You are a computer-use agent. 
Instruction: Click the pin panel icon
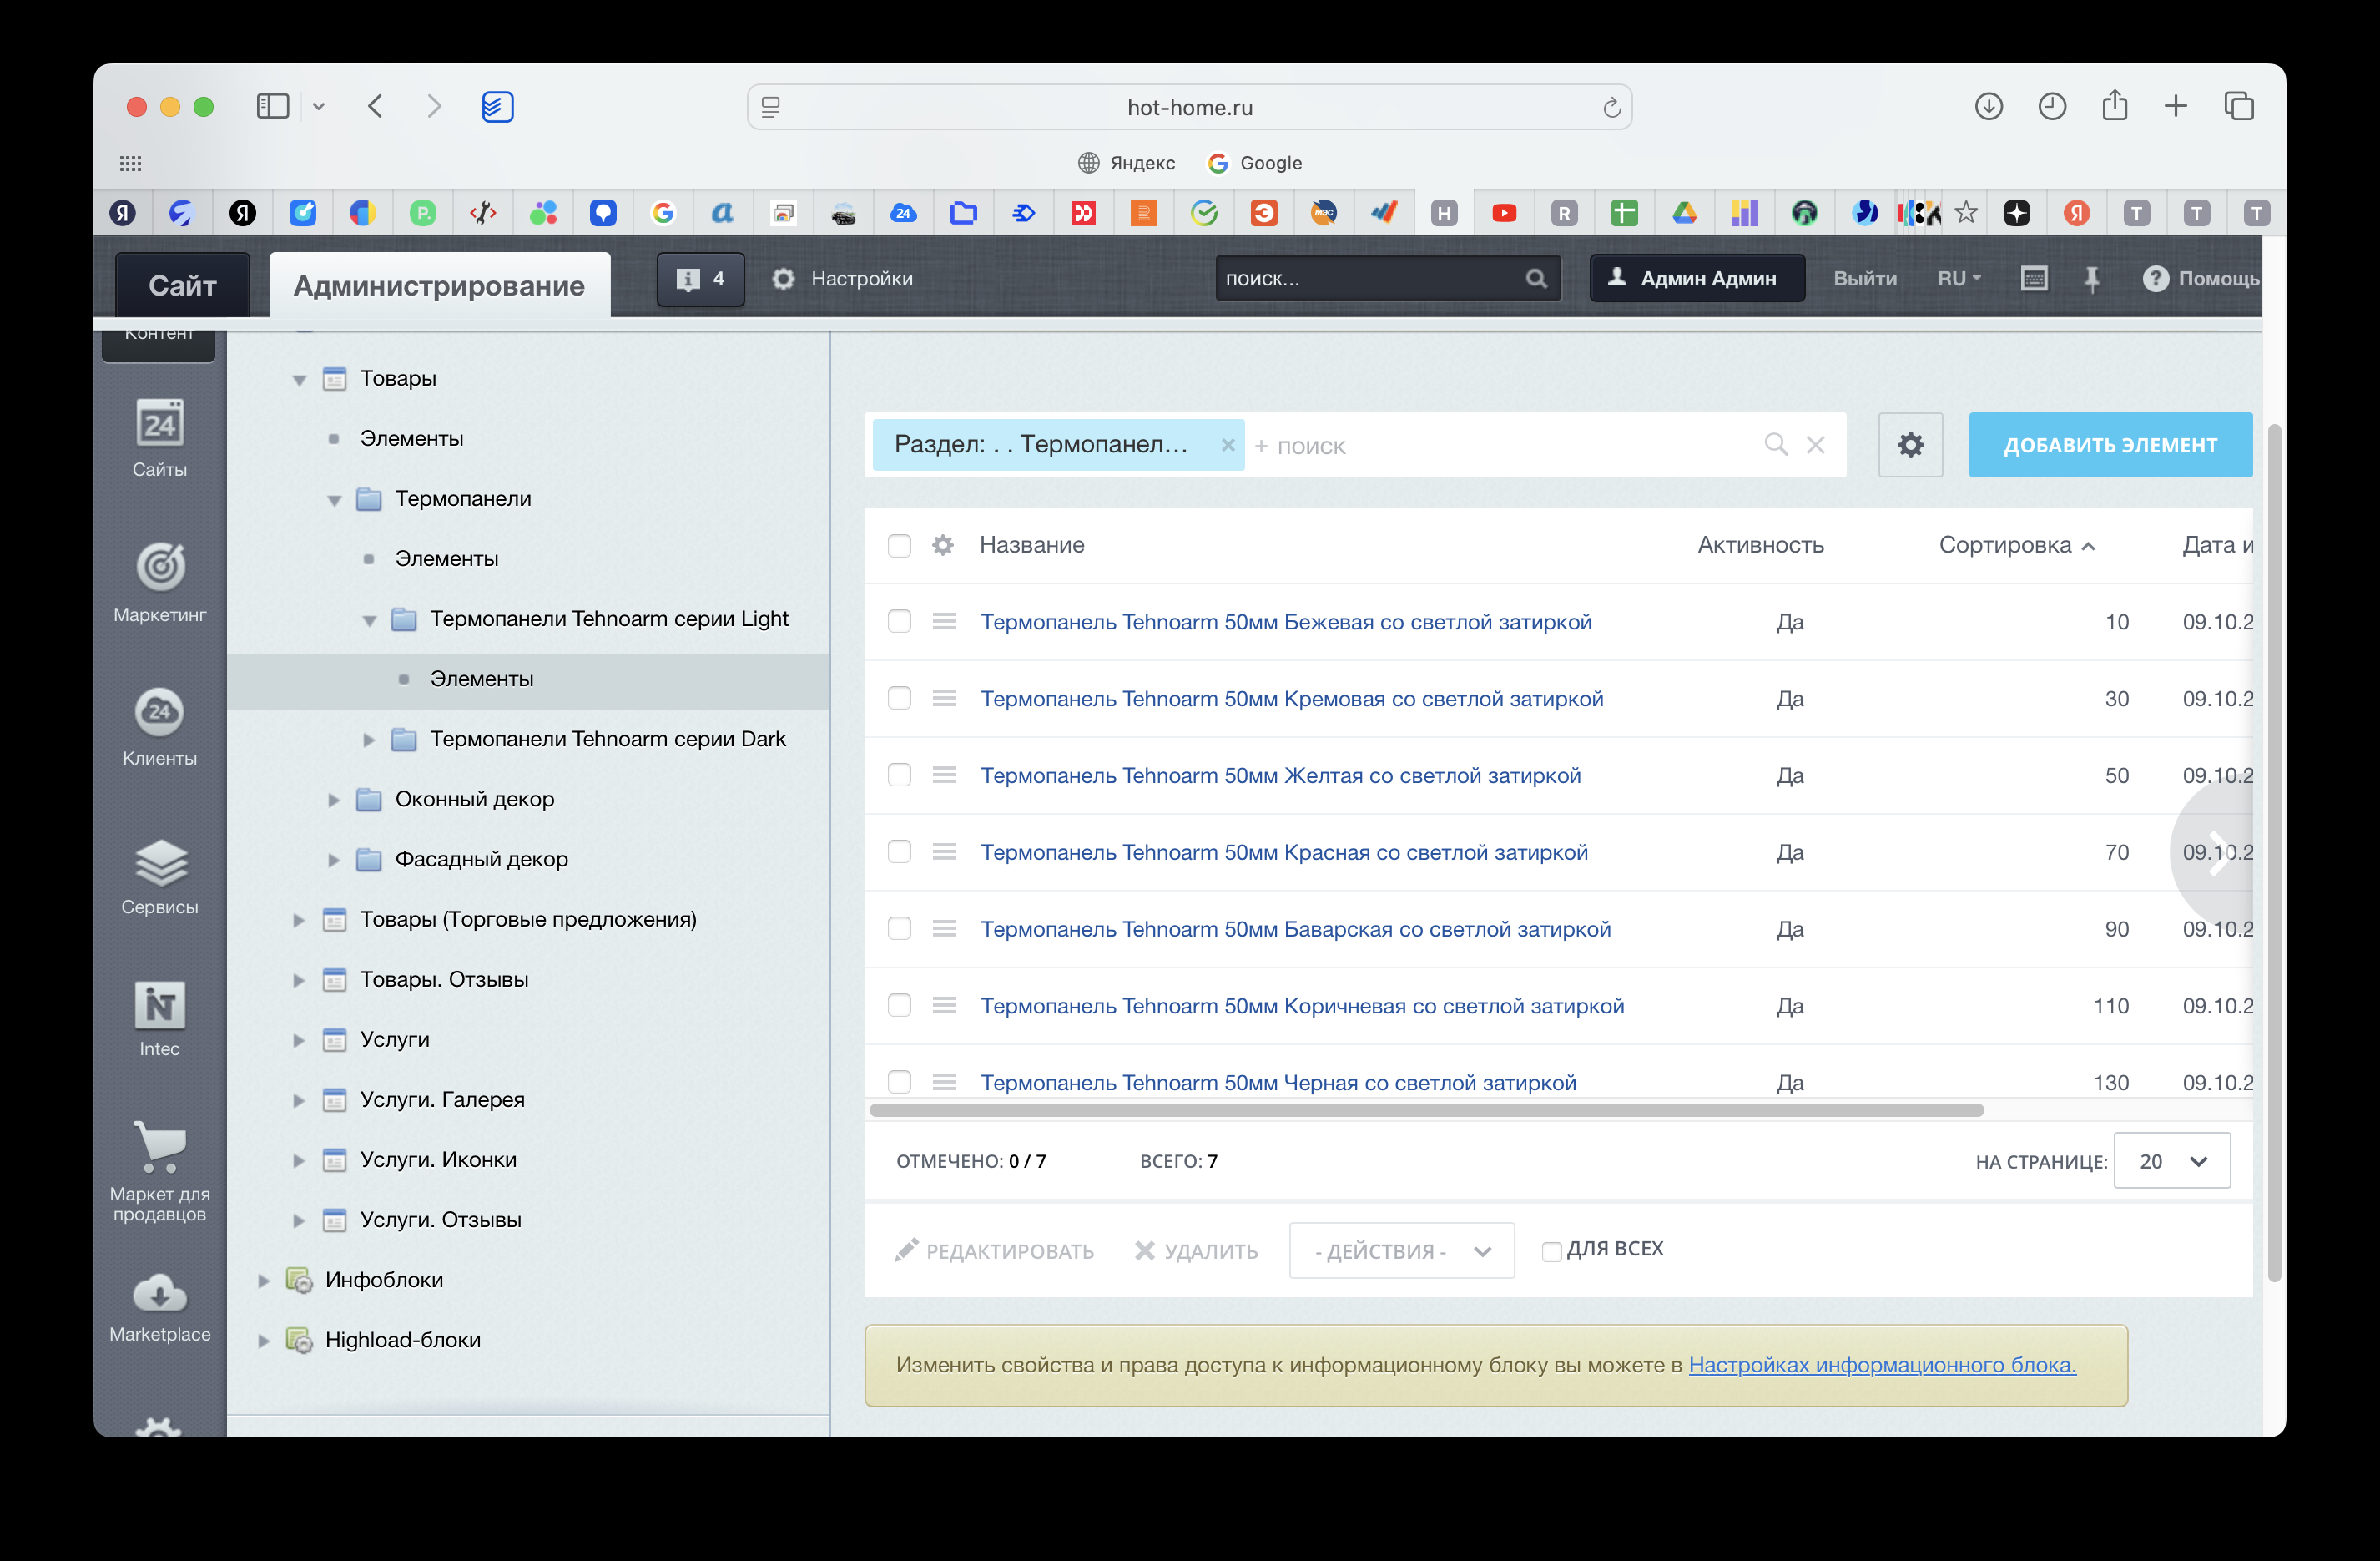(2091, 279)
